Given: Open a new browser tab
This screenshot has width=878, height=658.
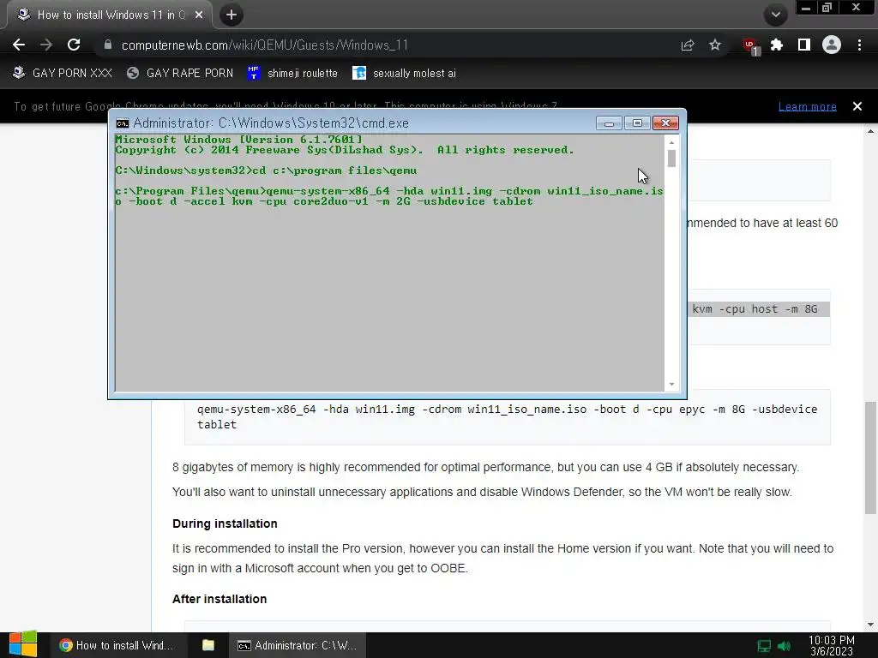Looking at the screenshot, I should (232, 15).
